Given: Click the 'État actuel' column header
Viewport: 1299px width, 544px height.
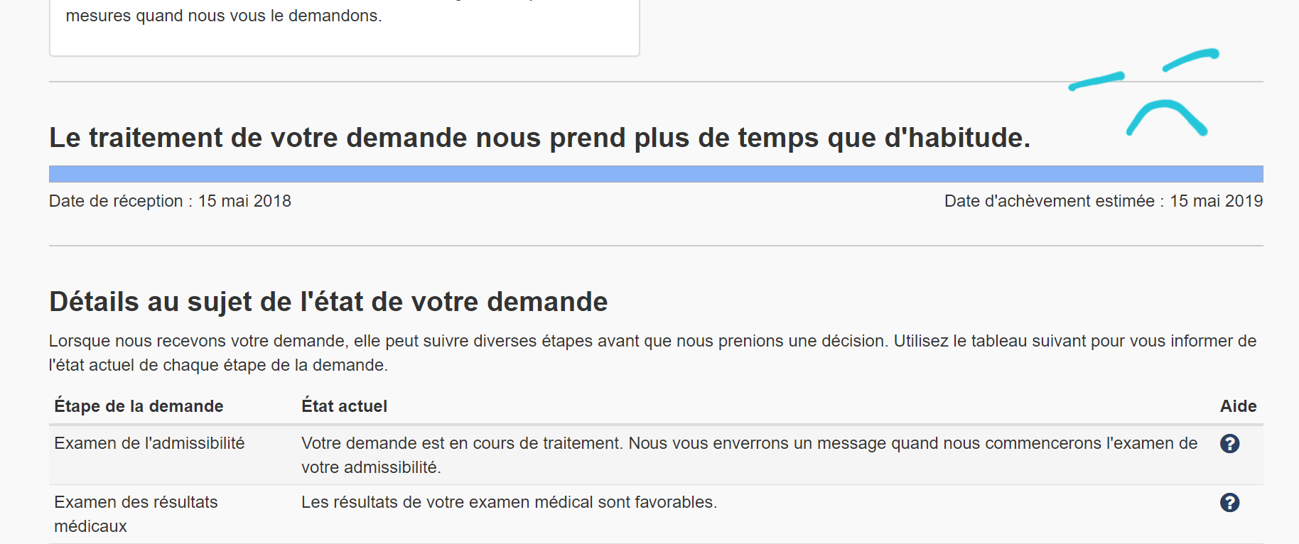Looking at the screenshot, I should click(344, 406).
